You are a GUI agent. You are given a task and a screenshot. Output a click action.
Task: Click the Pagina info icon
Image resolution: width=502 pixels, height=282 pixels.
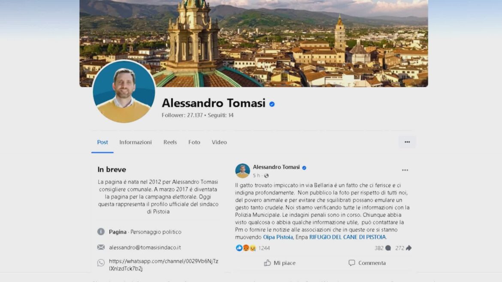coord(101,231)
